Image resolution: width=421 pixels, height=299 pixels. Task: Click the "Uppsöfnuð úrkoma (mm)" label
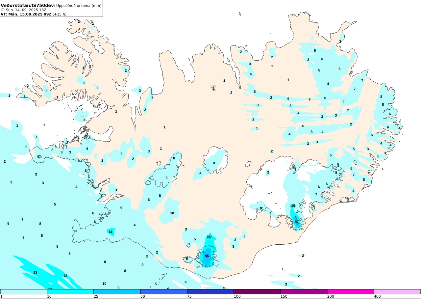pos(79,6)
